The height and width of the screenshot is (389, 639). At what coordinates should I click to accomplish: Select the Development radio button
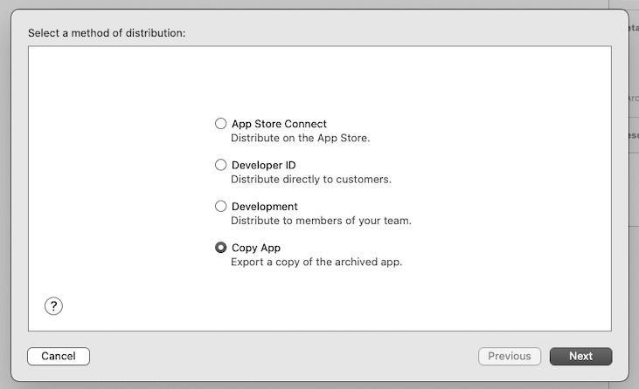[220, 206]
